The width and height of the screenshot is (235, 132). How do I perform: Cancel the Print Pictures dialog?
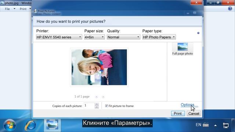[194, 113]
